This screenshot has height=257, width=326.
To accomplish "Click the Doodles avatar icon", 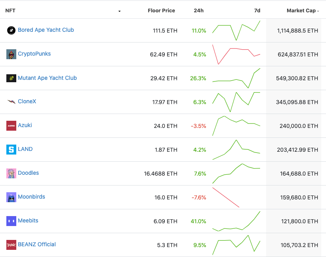I will [x=11, y=174].
